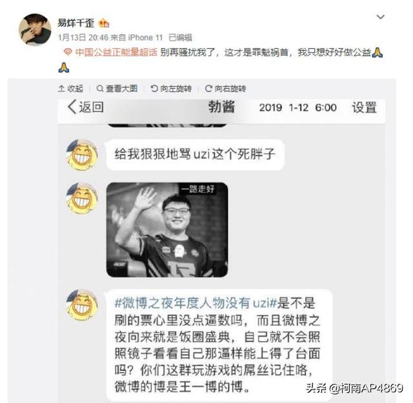Rotate the image left with 向左旋转
This screenshot has height=403, width=413.
tap(171, 88)
